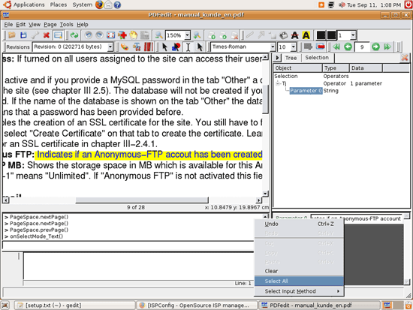This screenshot has height=310, width=413.
Task: Click the paint palette color icon
Action: coord(125,47)
